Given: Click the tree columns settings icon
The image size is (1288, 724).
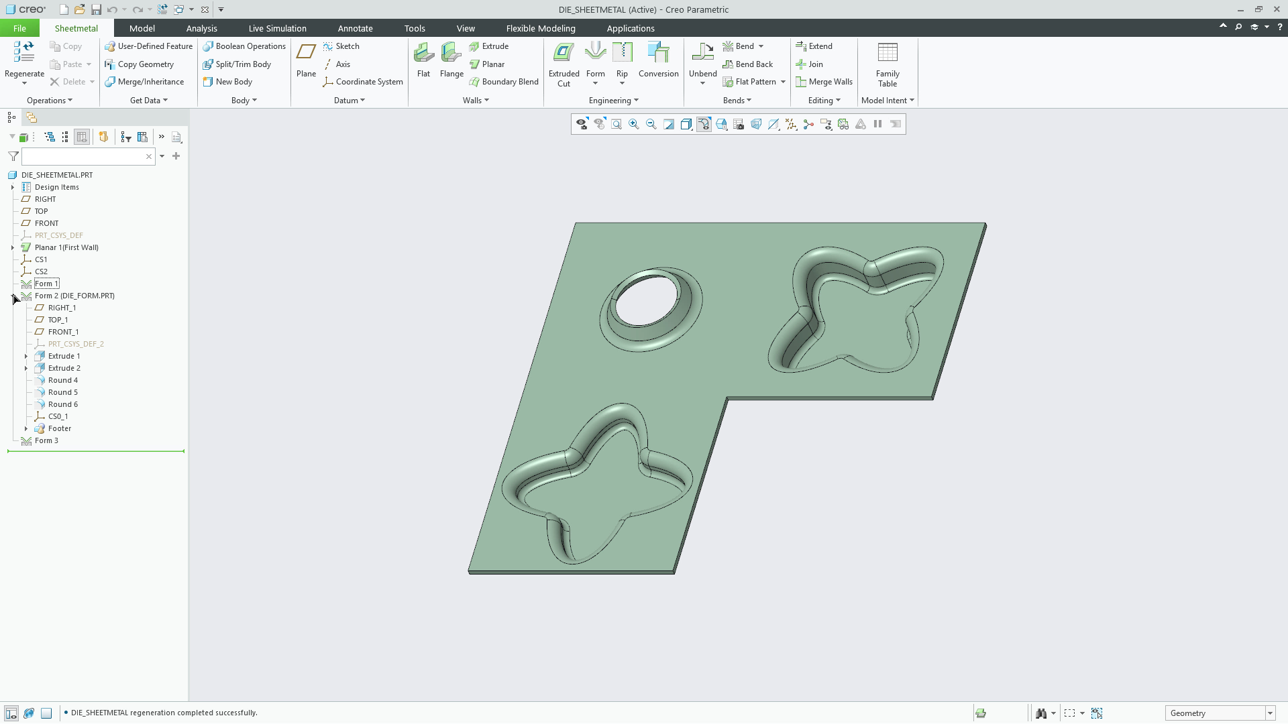Looking at the screenshot, I should click(x=142, y=137).
